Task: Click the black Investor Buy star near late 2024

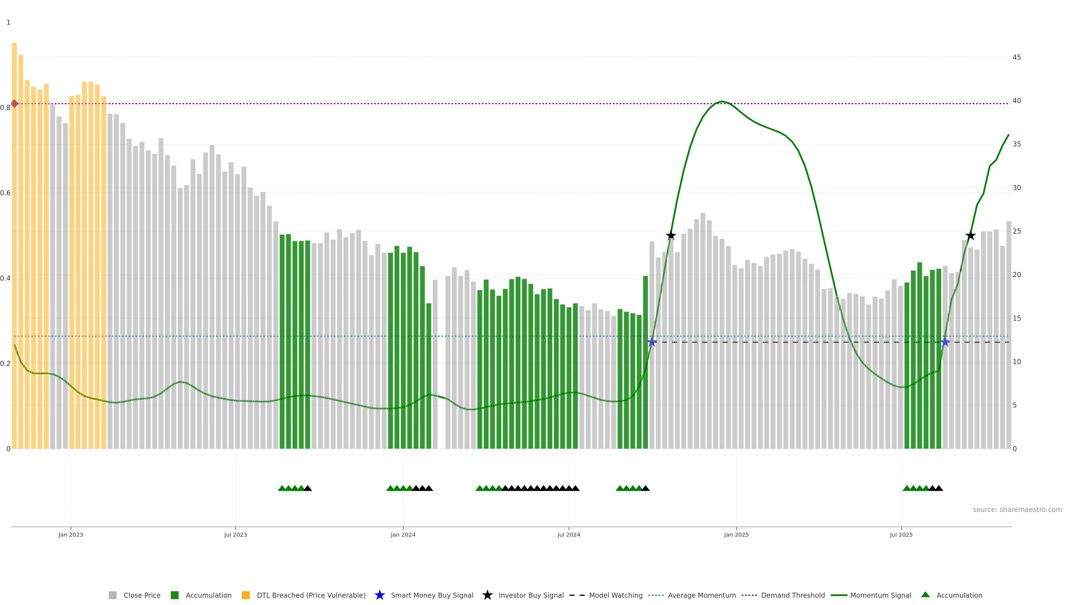Action: 671,236
